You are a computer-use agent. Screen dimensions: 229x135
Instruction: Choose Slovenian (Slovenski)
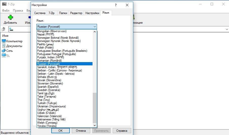(64, 83)
